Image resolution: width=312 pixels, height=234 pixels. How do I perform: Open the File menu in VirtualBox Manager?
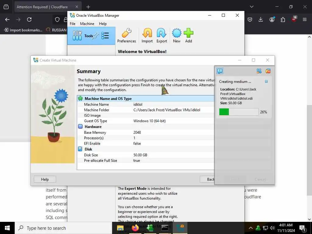pos(73,24)
